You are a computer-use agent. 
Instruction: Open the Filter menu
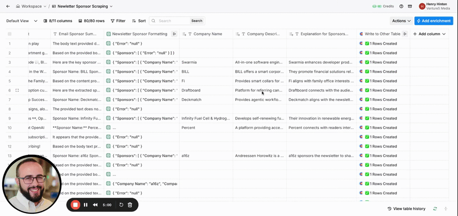tap(118, 21)
